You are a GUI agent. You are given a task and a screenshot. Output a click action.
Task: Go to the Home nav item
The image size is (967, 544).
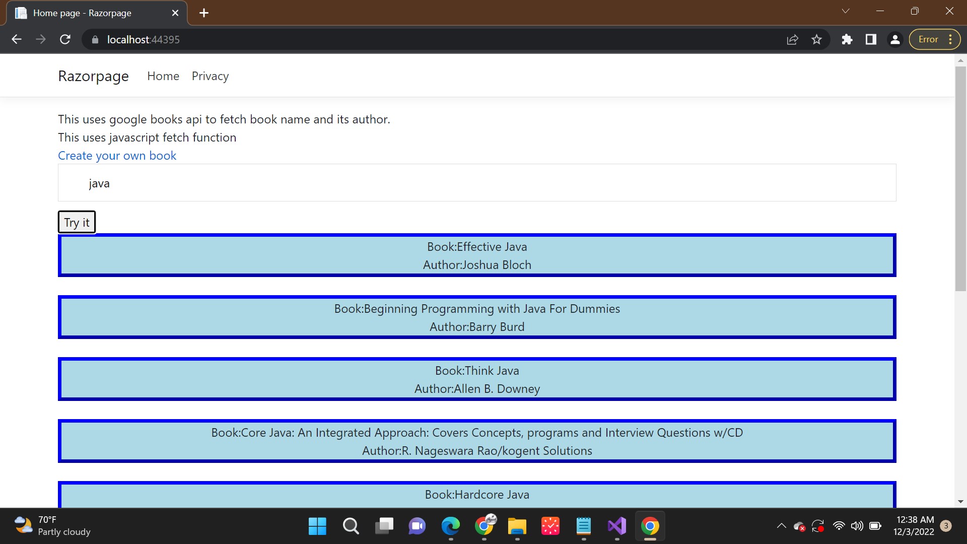[163, 76]
